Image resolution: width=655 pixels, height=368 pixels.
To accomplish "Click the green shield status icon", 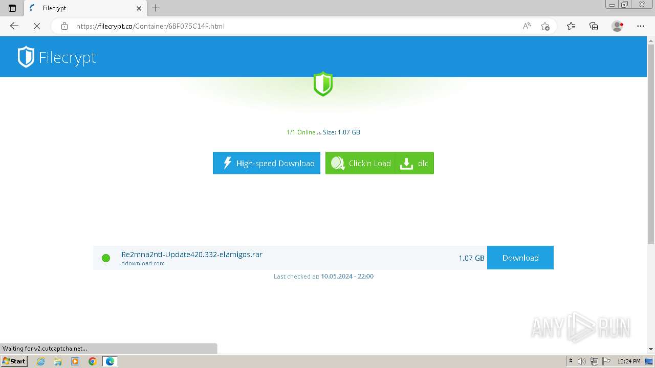I will coord(323,84).
